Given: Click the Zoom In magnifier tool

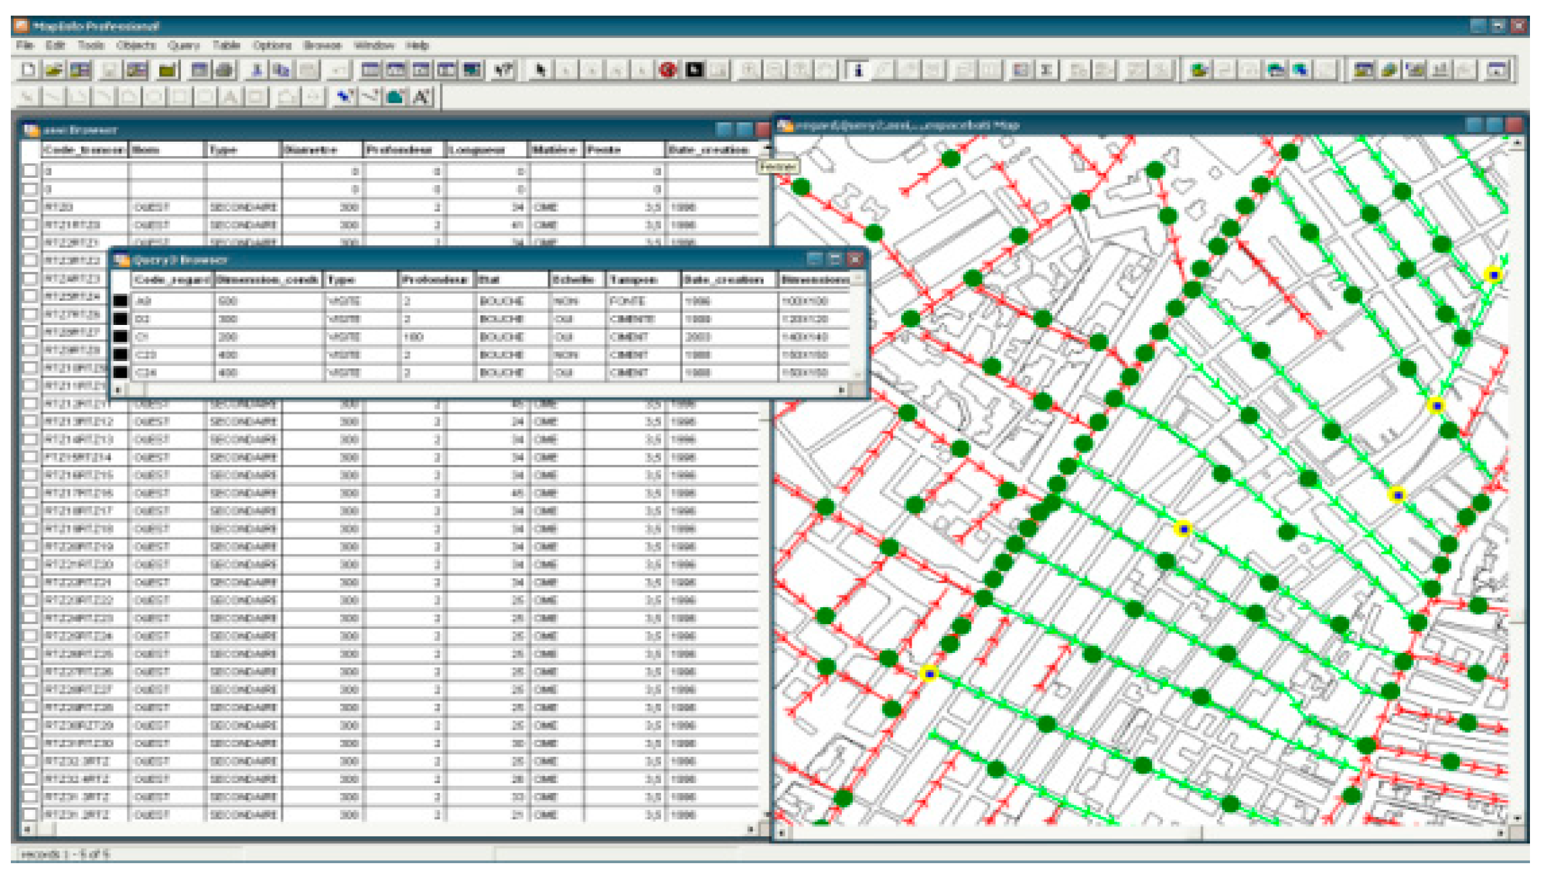Looking at the screenshot, I should (x=748, y=70).
